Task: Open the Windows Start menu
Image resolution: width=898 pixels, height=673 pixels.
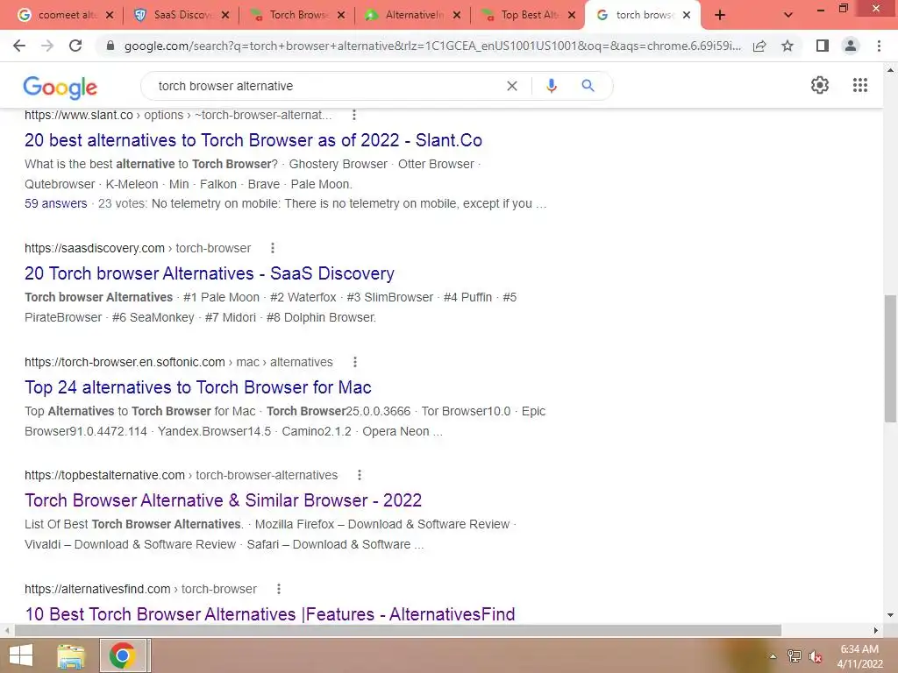Action: point(21,655)
